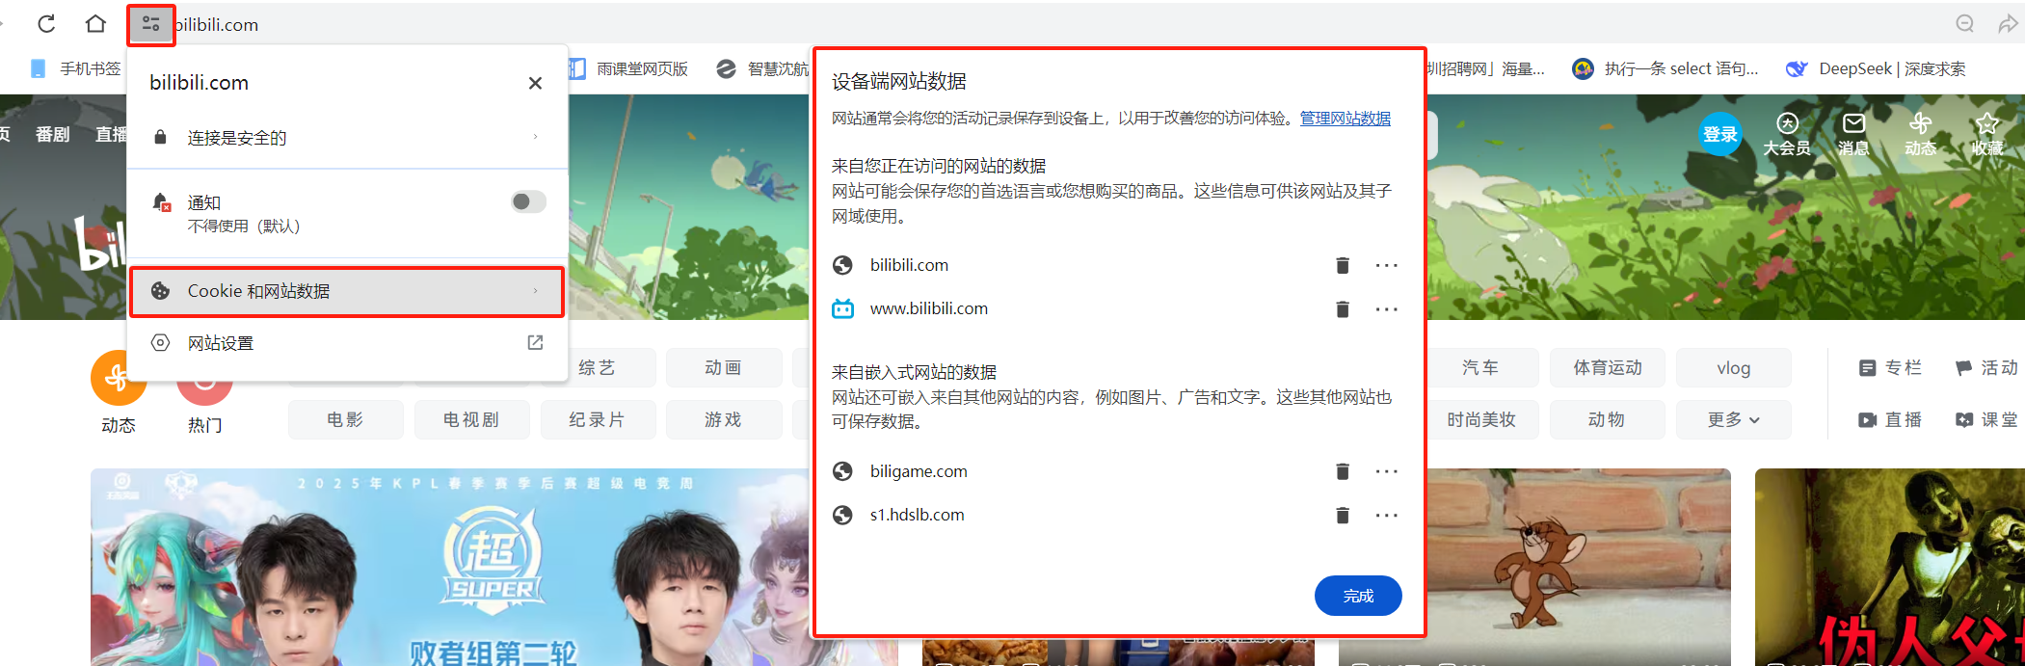Open 大会员 membership icon
Screen dimensions: 2025x666
(x=1787, y=134)
